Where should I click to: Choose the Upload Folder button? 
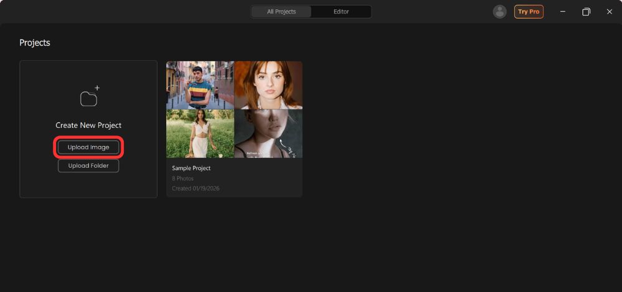click(88, 166)
